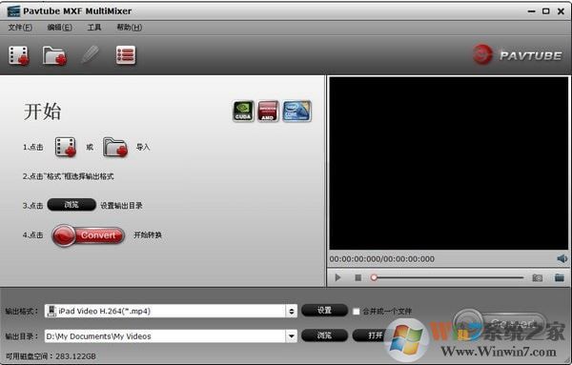This screenshot has width=572, height=365.
Task: Open the 工具 menu
Action: [94, 28]
